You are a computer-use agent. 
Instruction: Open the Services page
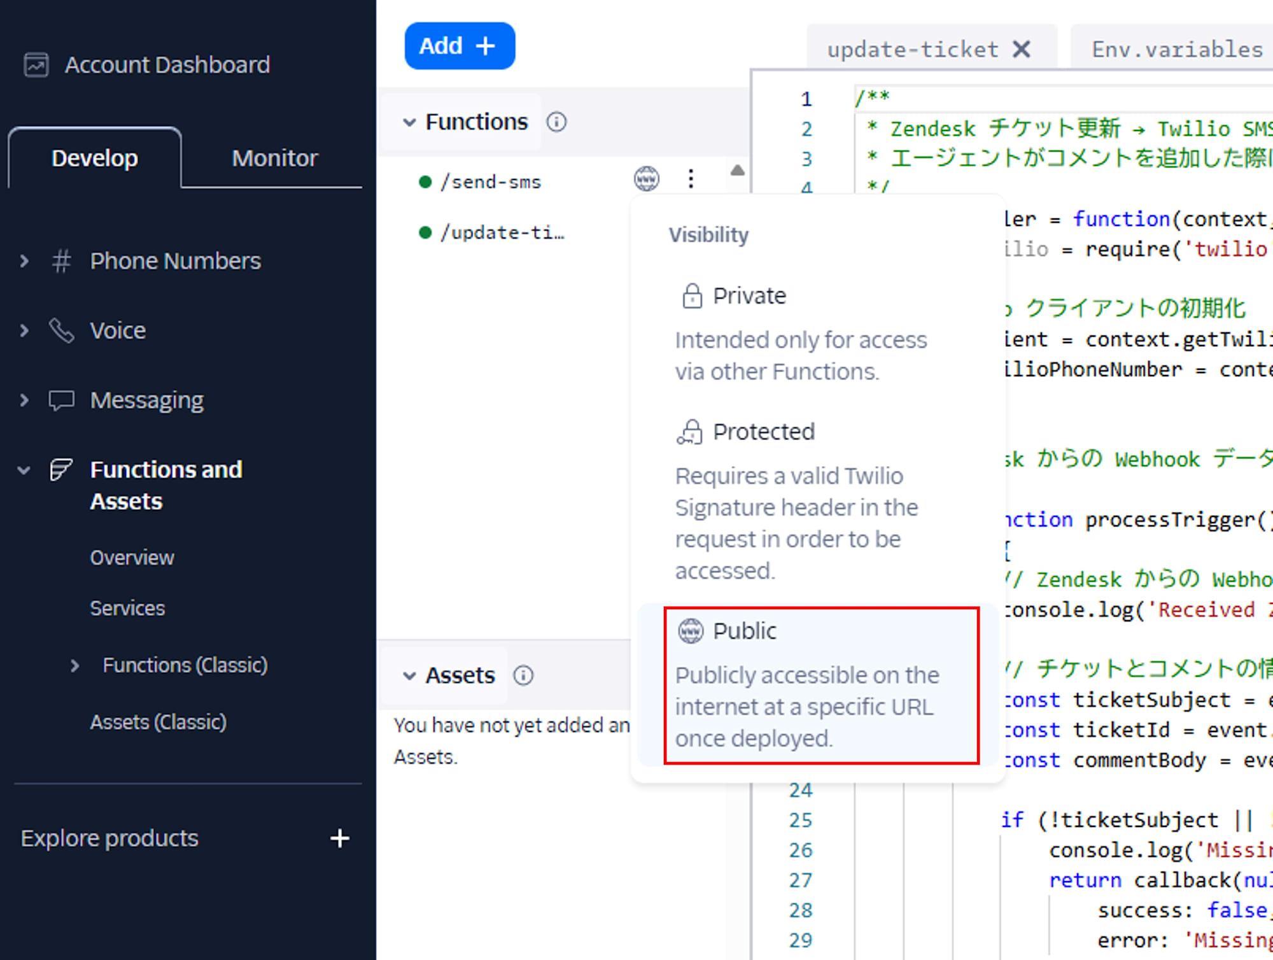(127, 608)
